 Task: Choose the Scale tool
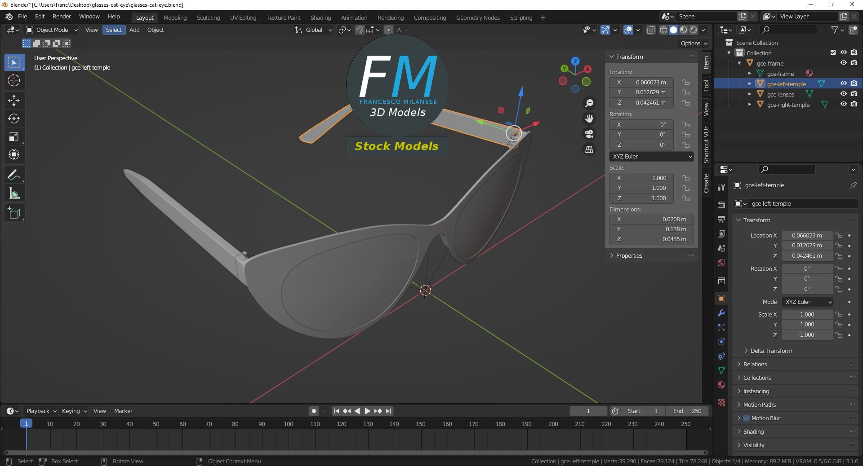tap(14, 137)
